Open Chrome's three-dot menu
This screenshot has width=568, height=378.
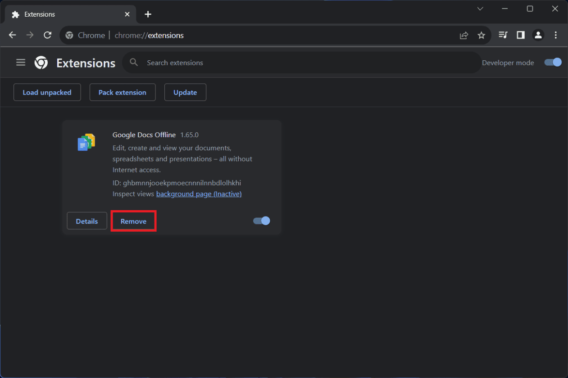[555, 35]
